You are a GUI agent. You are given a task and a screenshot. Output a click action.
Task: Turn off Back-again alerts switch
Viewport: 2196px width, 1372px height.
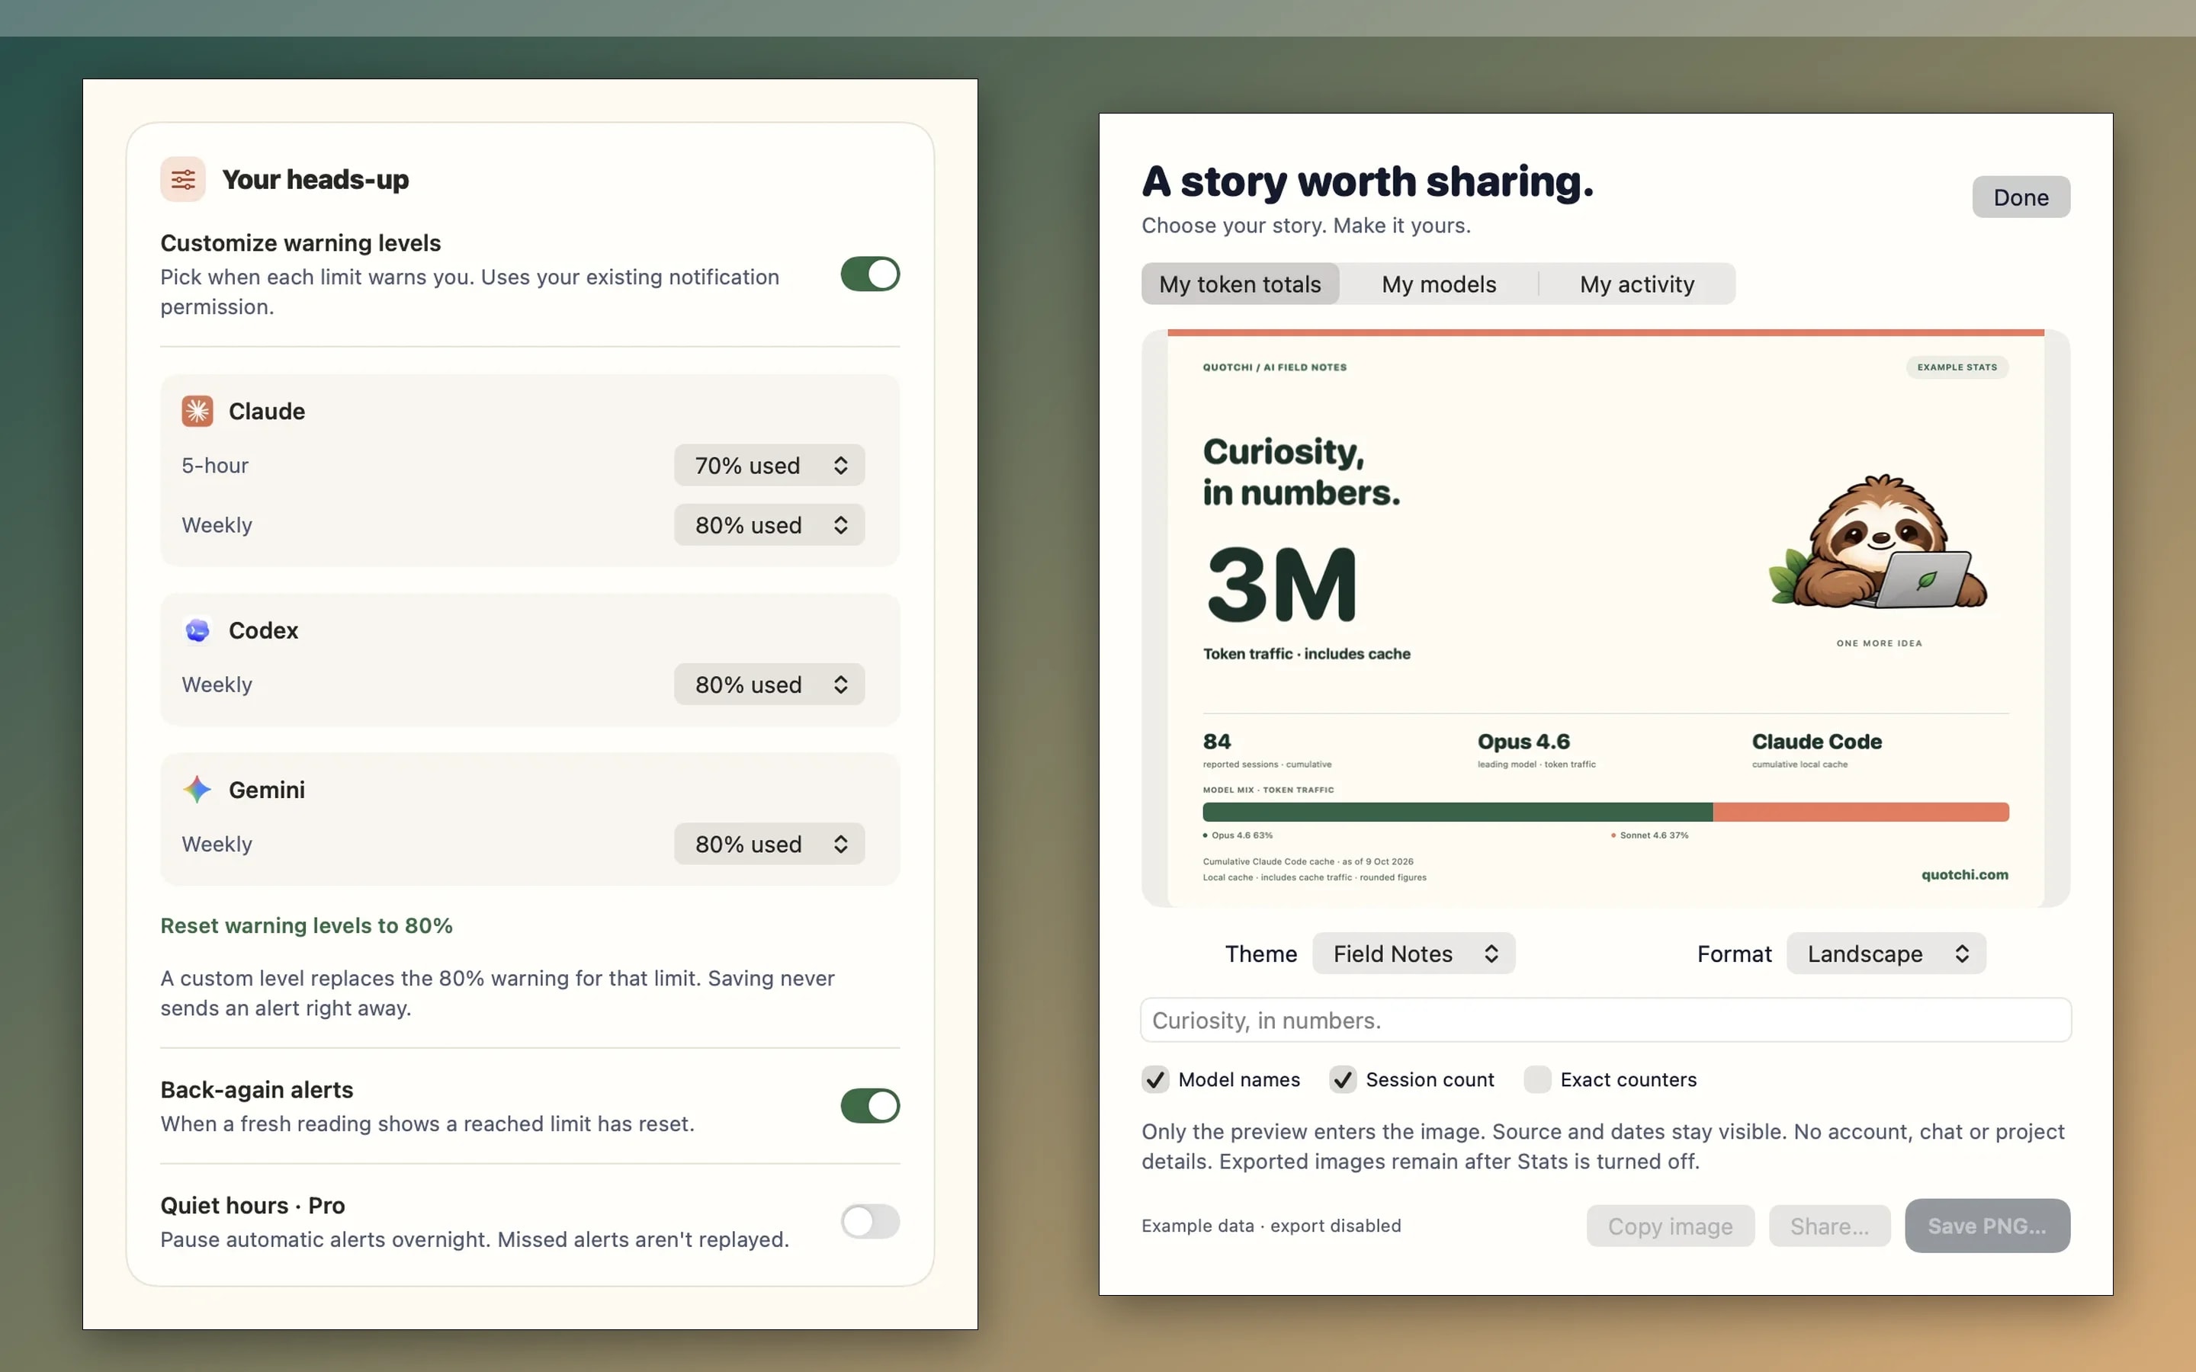869,1105
